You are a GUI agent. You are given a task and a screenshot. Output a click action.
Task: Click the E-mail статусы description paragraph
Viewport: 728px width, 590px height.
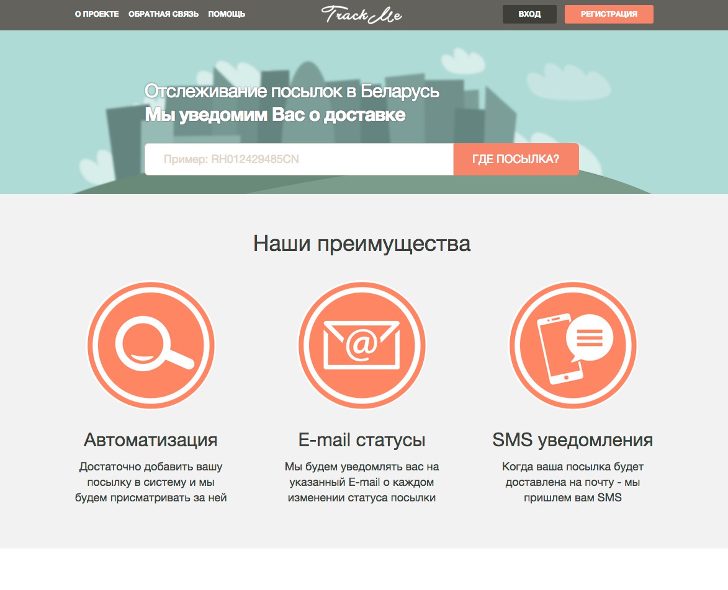click(362, 482)
